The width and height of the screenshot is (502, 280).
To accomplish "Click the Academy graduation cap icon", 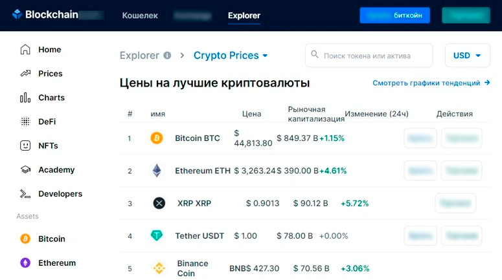I will (x=25, y=170).
